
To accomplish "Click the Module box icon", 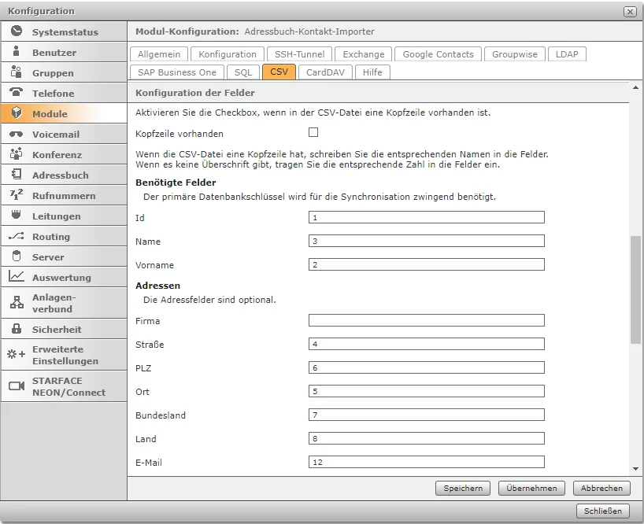I will (x=17, y=113).
